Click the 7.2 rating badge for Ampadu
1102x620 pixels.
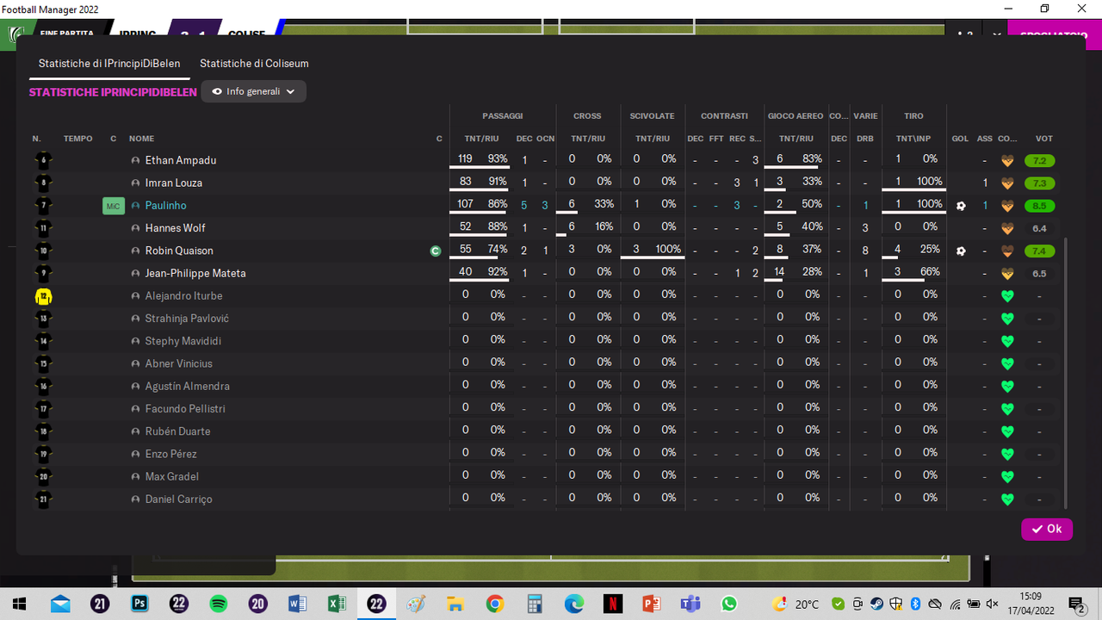1039,161
